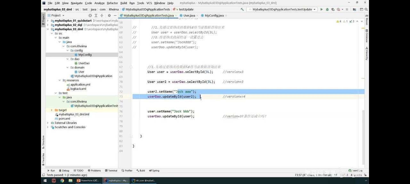Expand Scratches and Consoles node
The image size is (410, 184).
click(48, 127)
